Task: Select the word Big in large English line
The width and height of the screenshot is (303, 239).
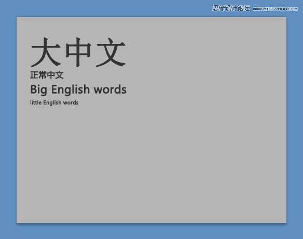Action: [x=38, y=90]
